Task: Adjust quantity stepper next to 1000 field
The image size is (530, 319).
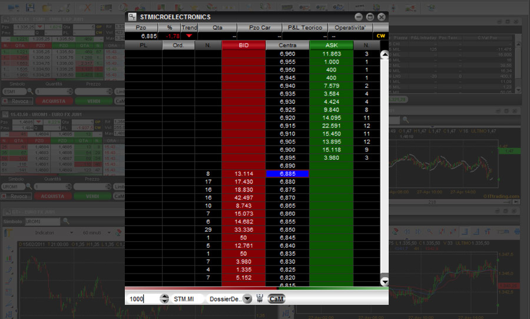Action: point(165,299)
